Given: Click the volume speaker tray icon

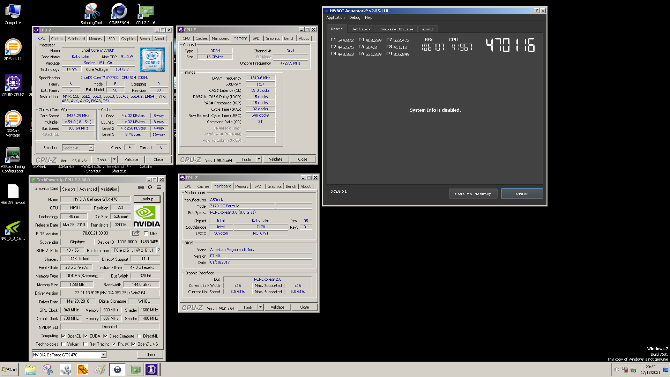Looking at the screenshot, I should click(617, 370).
